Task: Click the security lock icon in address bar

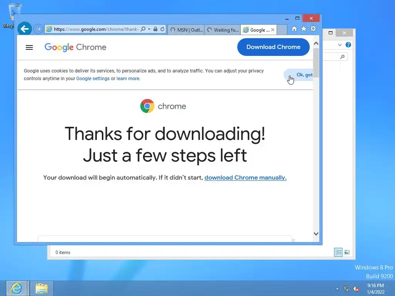Action: pos(155,29)
